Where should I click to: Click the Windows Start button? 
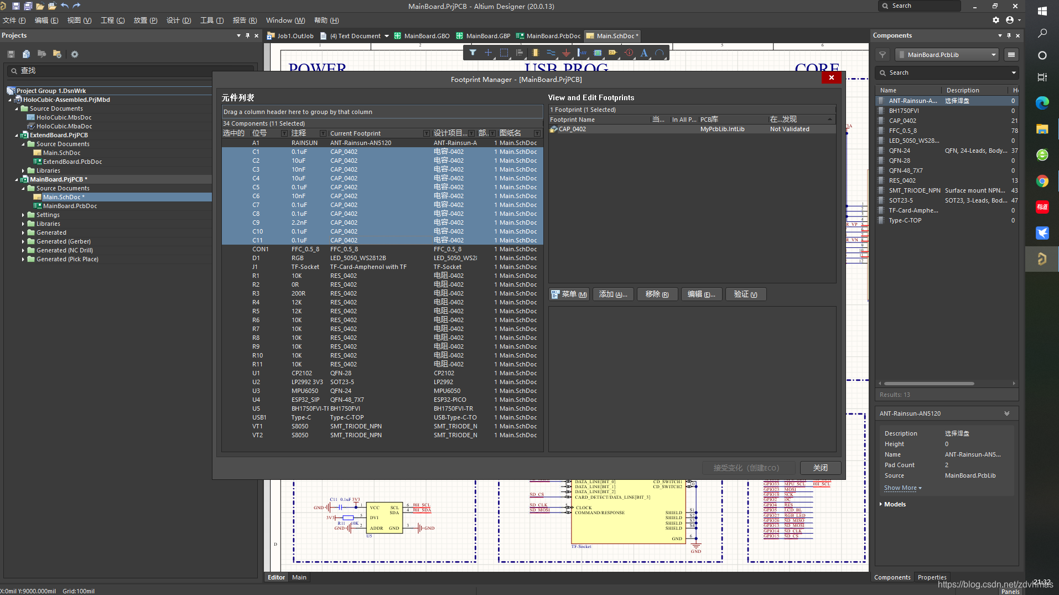(1042, 11)
